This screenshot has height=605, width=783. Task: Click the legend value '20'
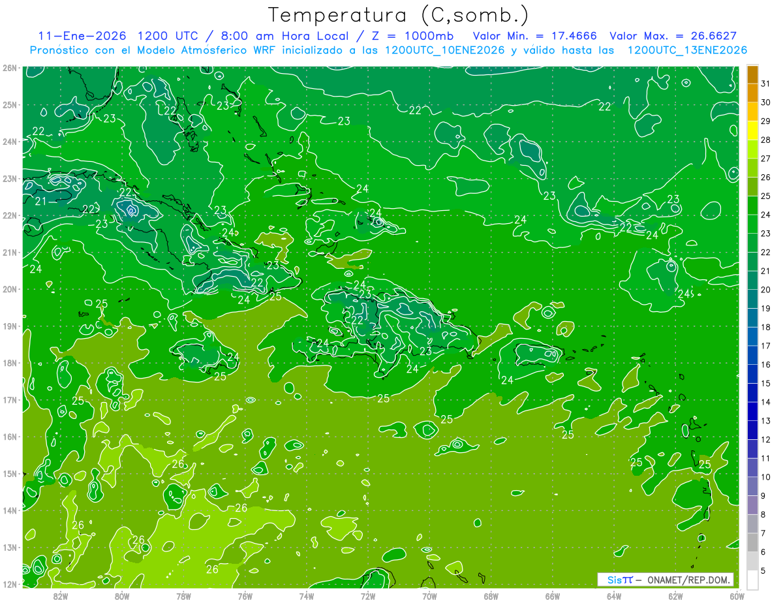766,290
